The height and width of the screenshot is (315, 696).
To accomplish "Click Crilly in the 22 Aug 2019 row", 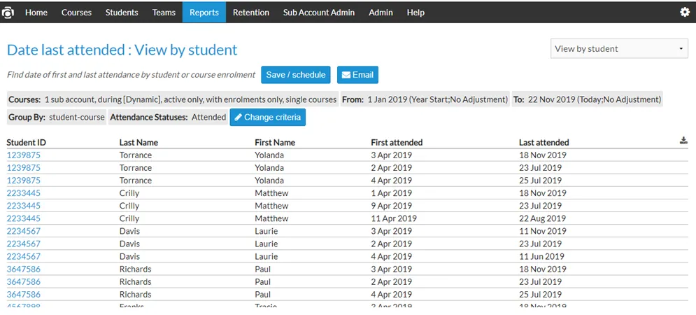I will pyautogui.click(x=129, y=218).
